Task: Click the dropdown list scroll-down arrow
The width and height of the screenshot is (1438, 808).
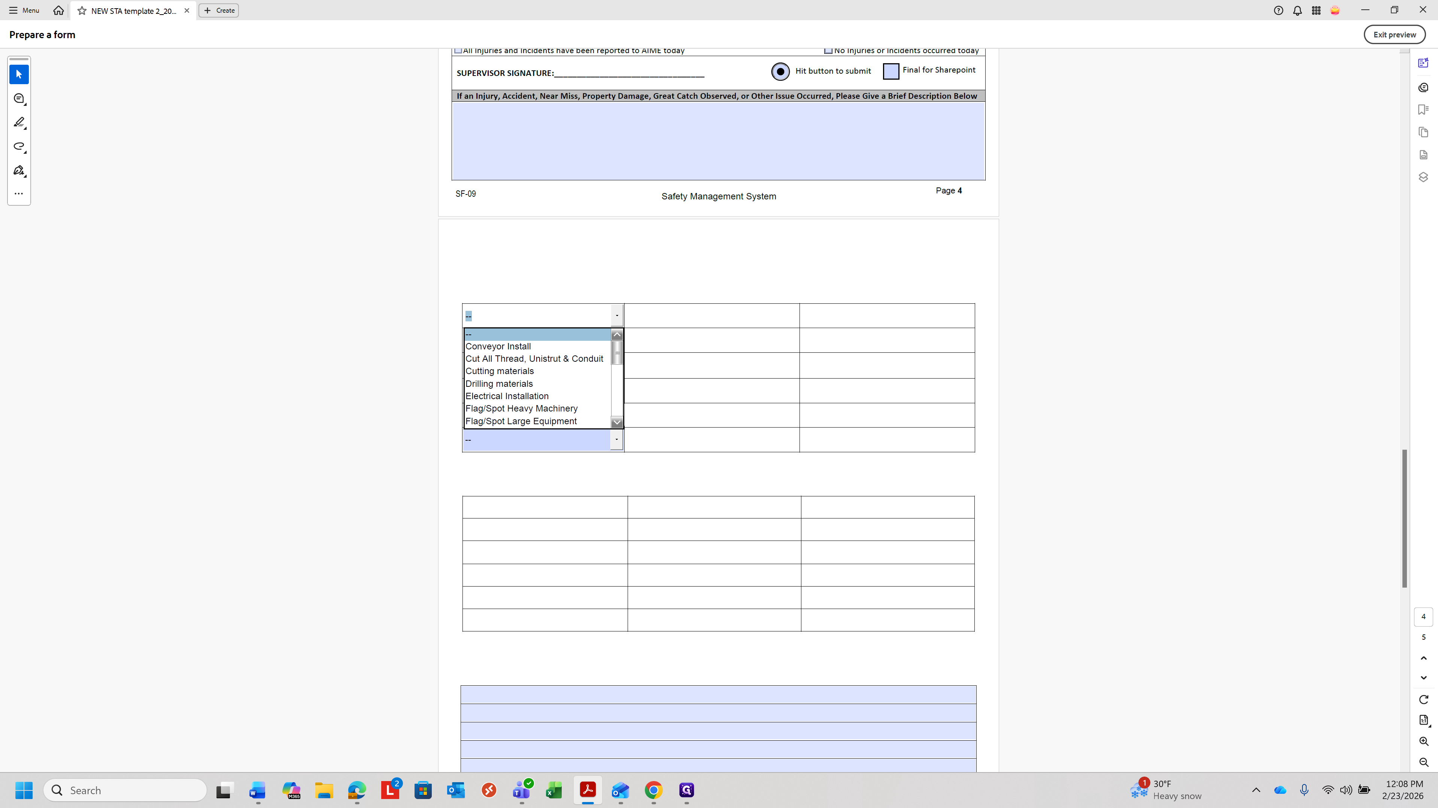Action: tap(616, 422)
